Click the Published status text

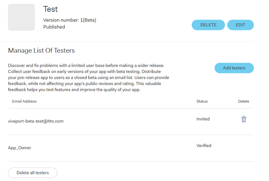click(x=54, y=27)
